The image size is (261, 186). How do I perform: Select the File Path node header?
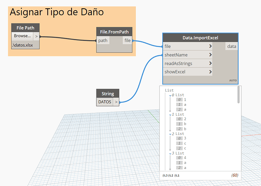[25, 28]
